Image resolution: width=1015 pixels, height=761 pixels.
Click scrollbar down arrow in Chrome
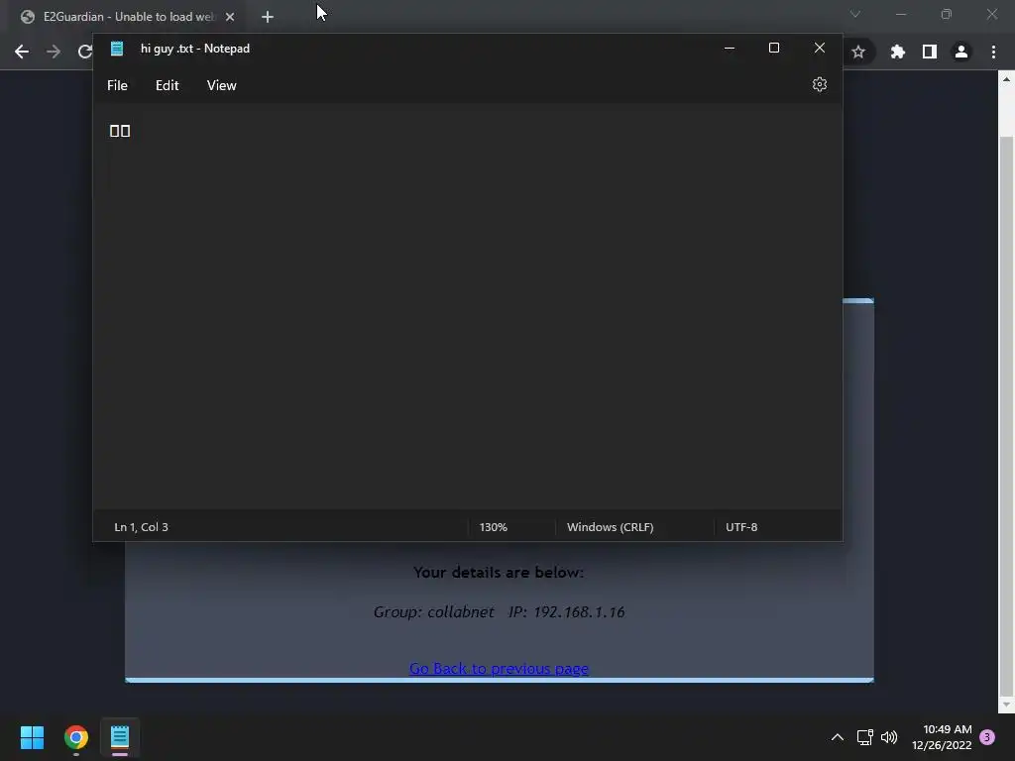click(1006, 705)
